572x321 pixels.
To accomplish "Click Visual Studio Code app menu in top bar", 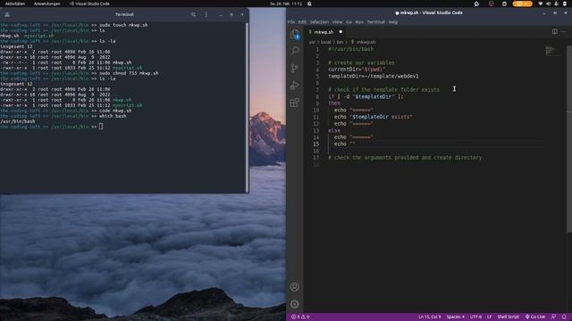I will point(89,4).
